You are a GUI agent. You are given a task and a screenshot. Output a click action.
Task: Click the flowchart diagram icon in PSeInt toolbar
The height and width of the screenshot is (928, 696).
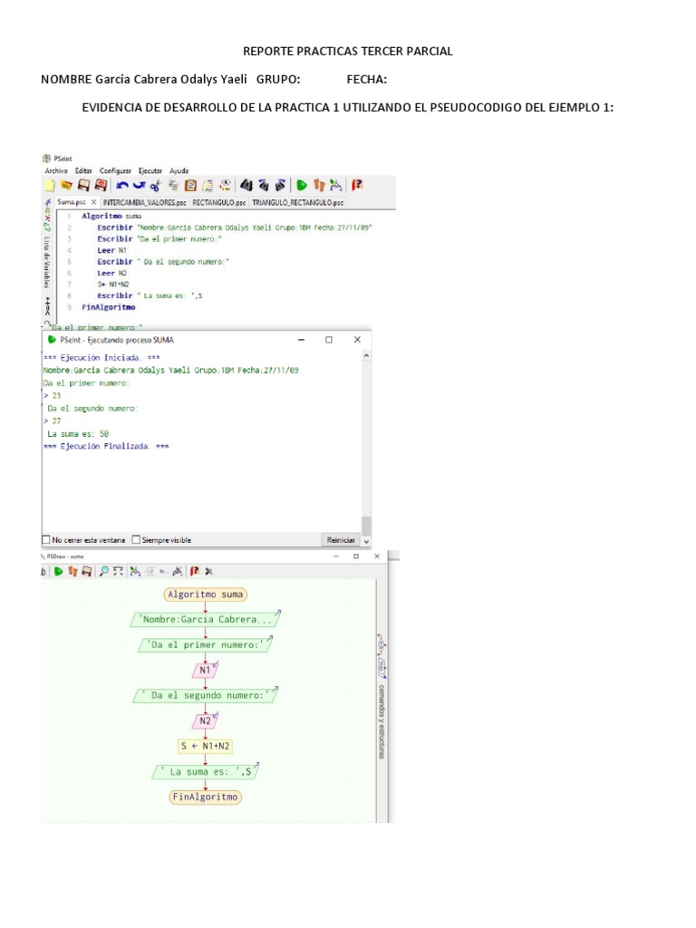coord(336,185)
